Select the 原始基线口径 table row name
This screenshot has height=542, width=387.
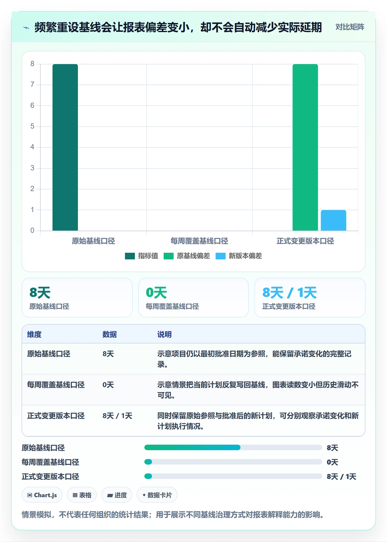coord(49,354)
